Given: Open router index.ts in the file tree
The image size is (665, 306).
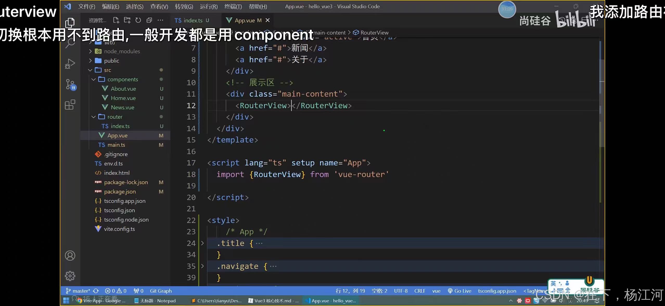Looking at the screenshot, I should (x=126, y=126).
